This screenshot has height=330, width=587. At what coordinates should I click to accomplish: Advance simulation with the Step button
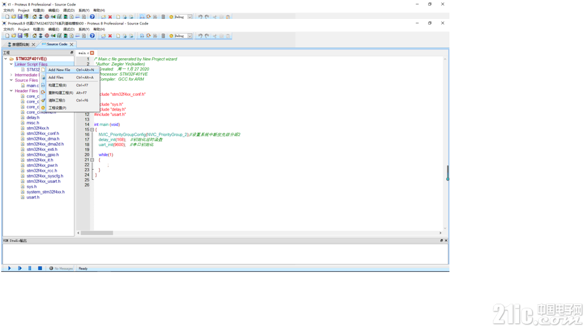(20, 268)
